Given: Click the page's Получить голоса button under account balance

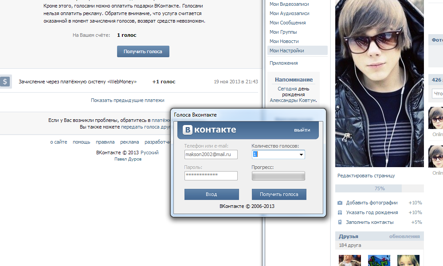Looking at the screenshot, I should point(143,51).
